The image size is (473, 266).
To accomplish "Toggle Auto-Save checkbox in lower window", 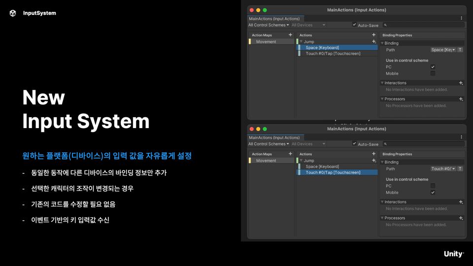I will coord(354,143).
